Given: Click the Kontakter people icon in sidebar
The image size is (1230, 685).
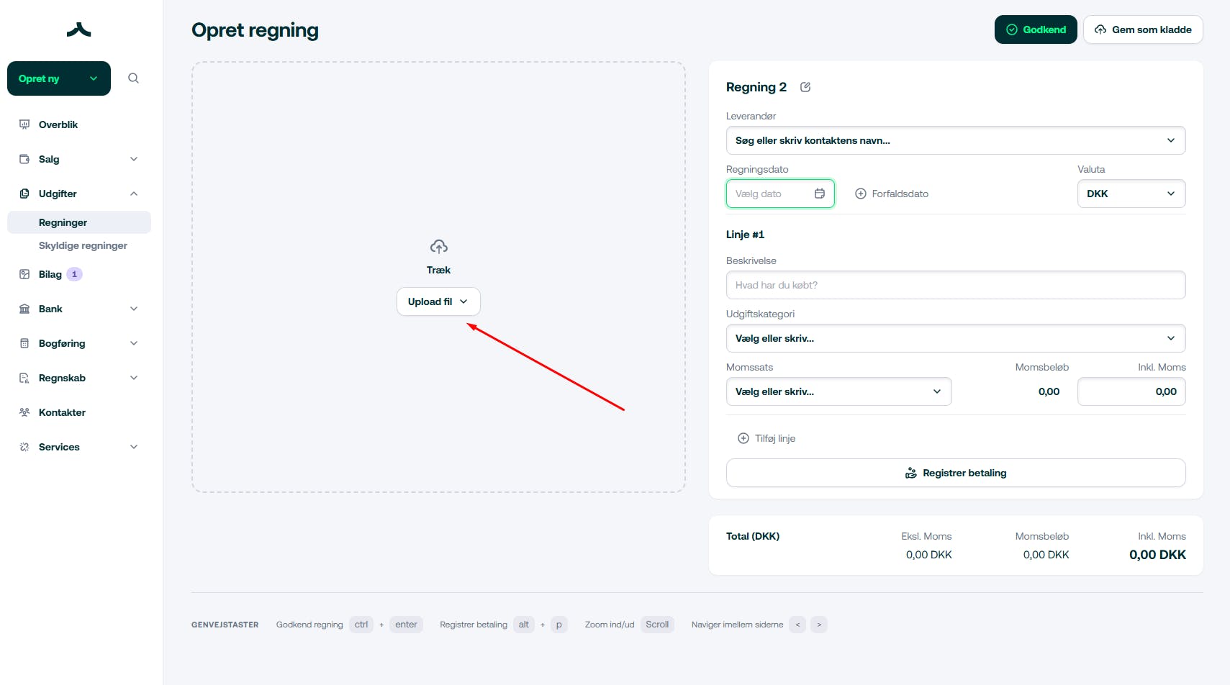Looking at the screenshot, I should coord(24,412).
